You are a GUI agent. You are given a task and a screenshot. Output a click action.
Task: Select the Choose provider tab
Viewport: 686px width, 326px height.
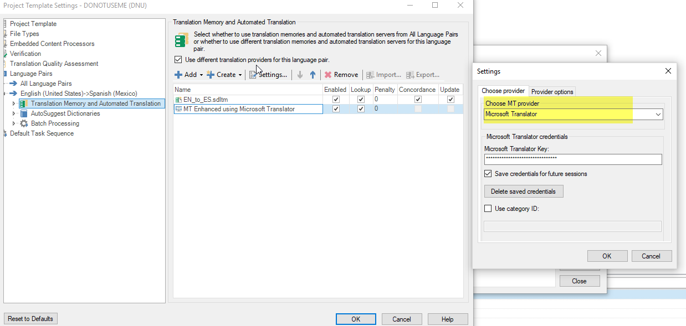click(x=503, y=91)
